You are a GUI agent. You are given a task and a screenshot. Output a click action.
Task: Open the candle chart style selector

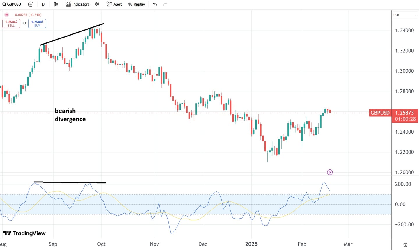point(56,4)
